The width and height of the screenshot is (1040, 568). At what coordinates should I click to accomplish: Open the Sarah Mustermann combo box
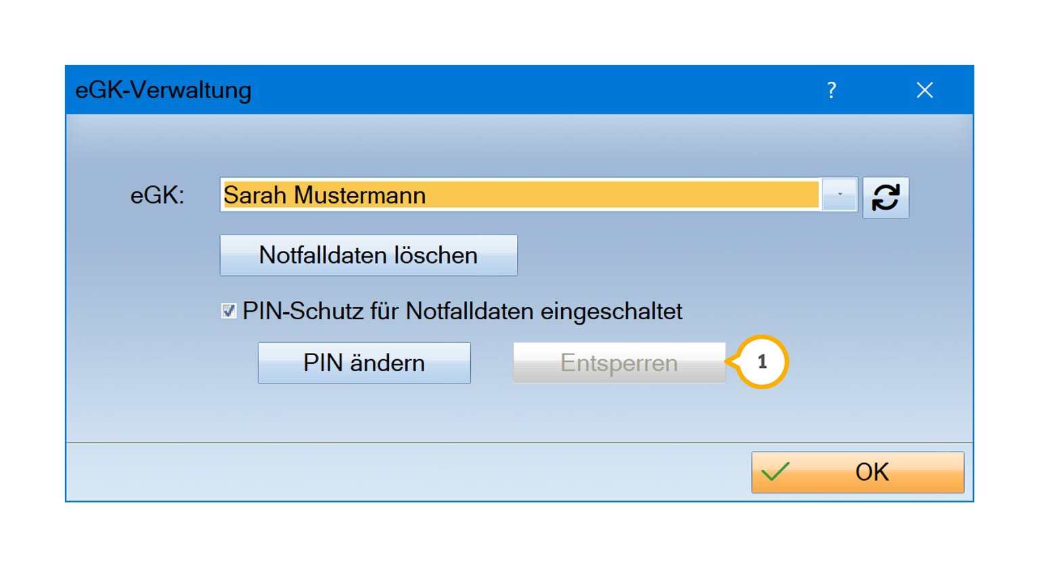tap(520, 195)
